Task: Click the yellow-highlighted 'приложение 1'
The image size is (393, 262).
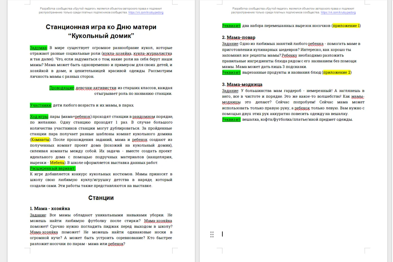Action: pos(346,26)
